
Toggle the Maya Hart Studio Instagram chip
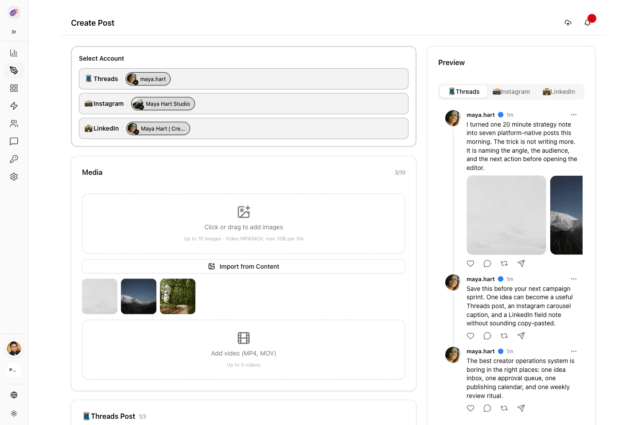(163, 104)
